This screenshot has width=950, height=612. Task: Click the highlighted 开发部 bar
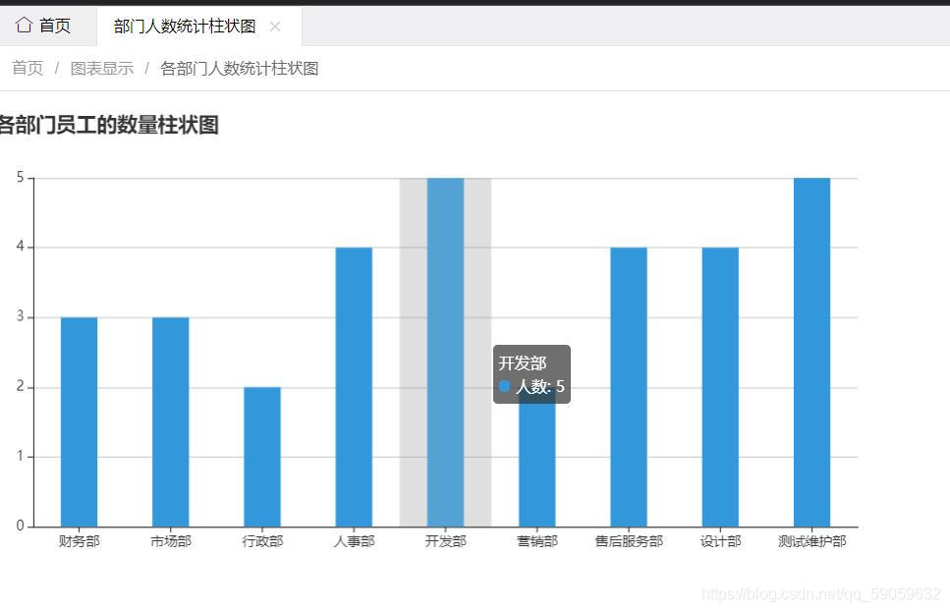(445, 352)
